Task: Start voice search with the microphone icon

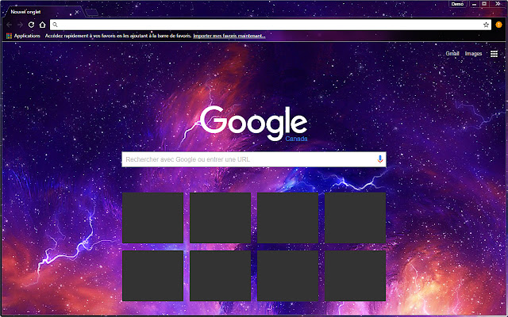Action: [380, 159]
